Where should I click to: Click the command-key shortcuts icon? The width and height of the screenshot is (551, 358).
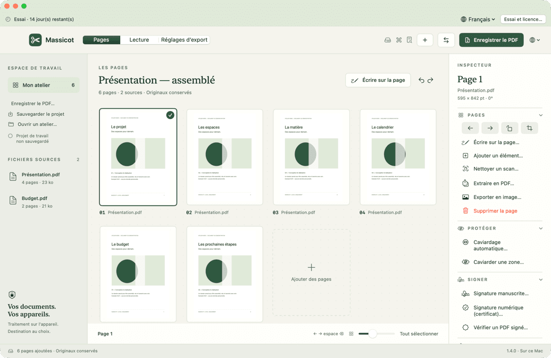398,40
